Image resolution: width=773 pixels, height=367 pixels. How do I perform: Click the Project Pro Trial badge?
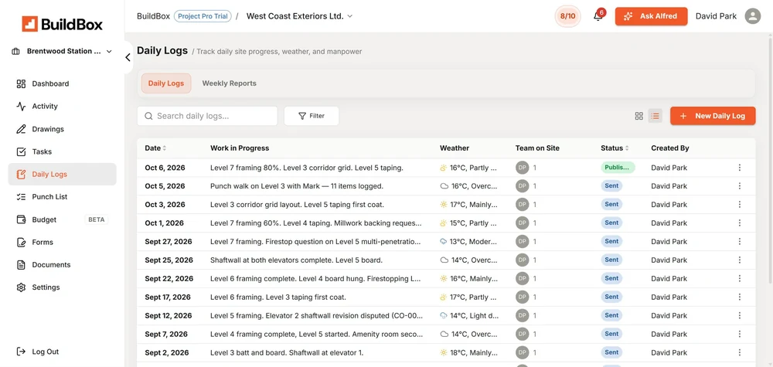coord(203,16)
